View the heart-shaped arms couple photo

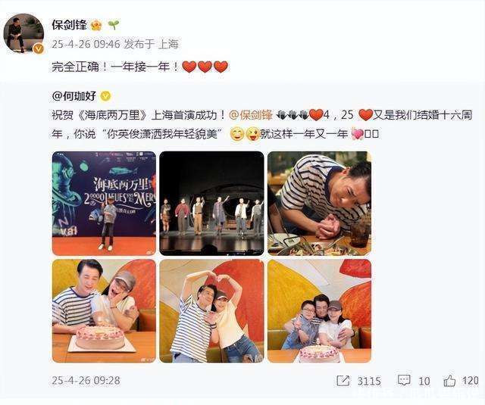211,311
